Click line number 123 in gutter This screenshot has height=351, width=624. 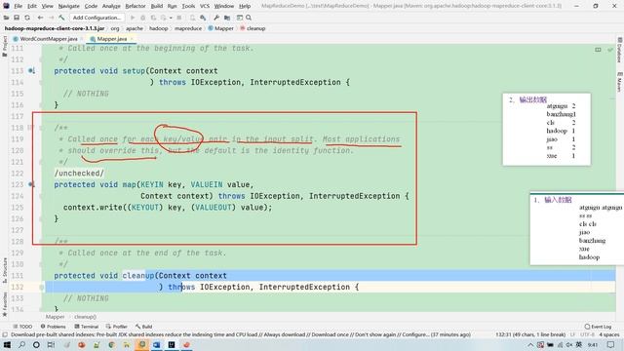click(x=18, y=184)
